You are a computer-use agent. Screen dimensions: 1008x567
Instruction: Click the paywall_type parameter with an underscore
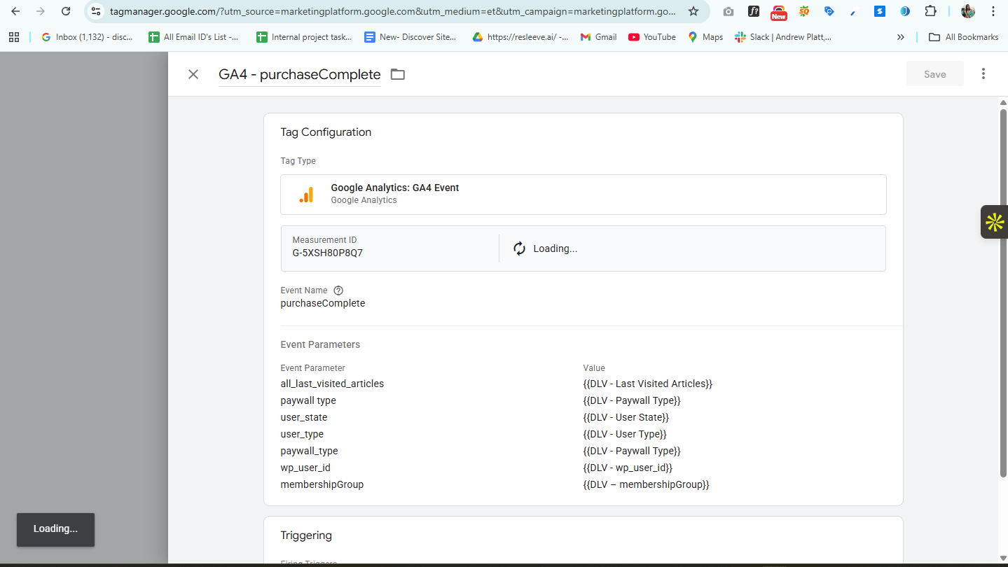[309, 451]
